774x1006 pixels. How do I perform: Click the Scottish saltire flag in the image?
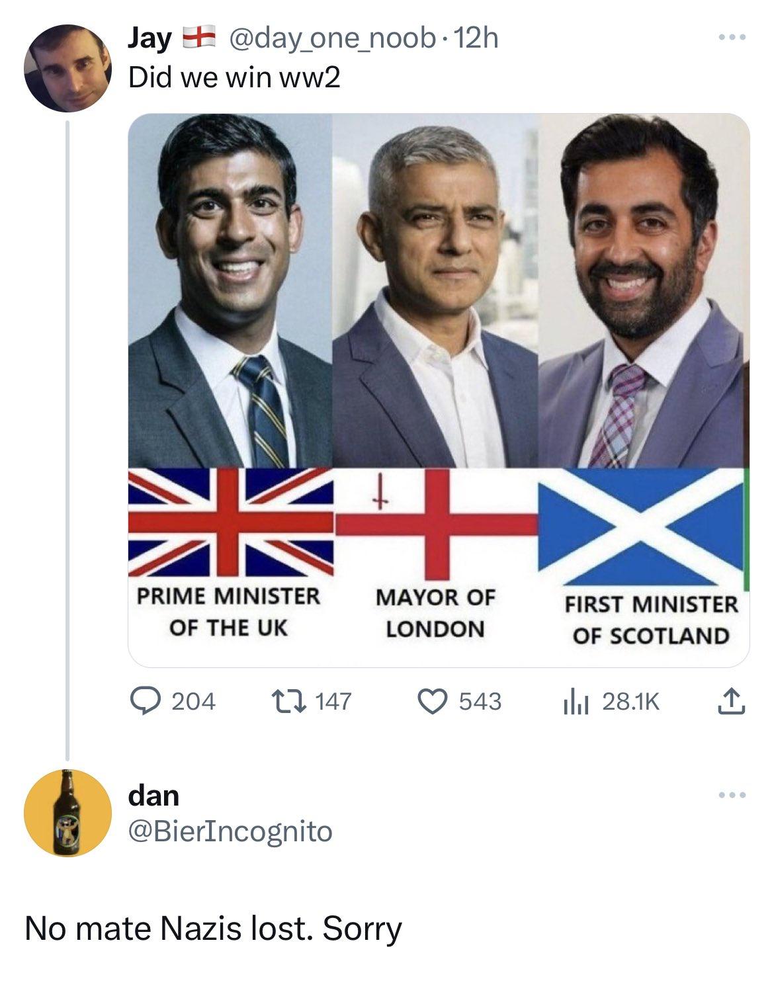pyautogui.click(x=641, y=522)
